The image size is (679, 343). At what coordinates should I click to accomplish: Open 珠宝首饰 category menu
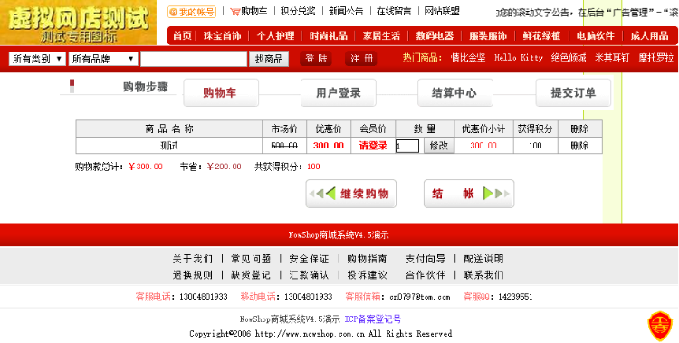point(222,36)
